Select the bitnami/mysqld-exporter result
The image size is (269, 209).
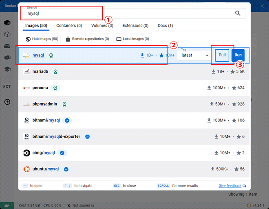(x=134, y=136)
